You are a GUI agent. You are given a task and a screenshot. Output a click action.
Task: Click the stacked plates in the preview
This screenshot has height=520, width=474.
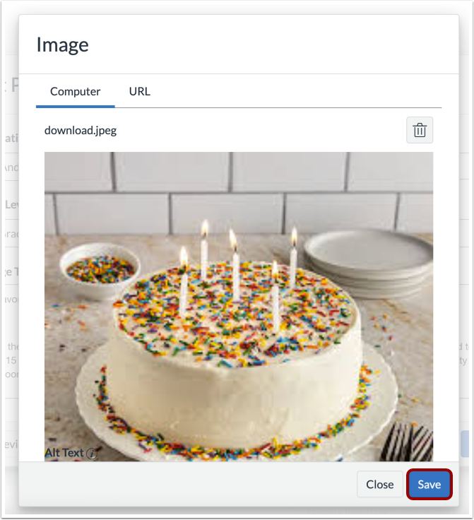pos(368,262)
